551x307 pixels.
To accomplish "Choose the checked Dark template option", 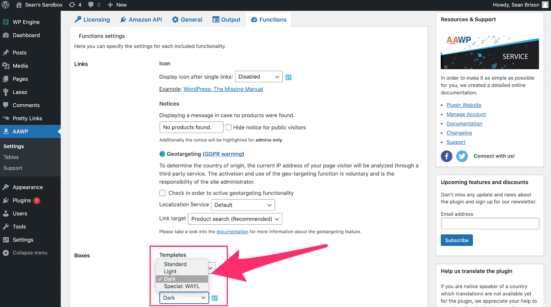I will pos(182,279).
